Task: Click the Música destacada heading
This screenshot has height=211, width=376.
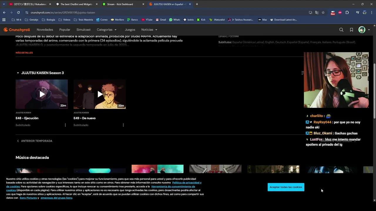Action: [32, 158]
